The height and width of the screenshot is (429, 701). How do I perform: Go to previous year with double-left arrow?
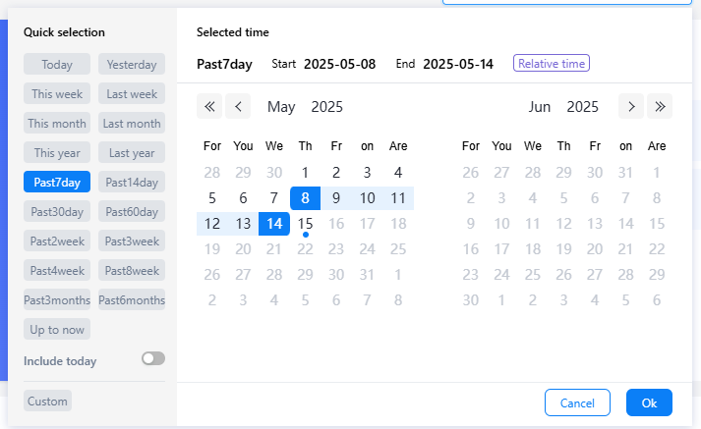209,106
